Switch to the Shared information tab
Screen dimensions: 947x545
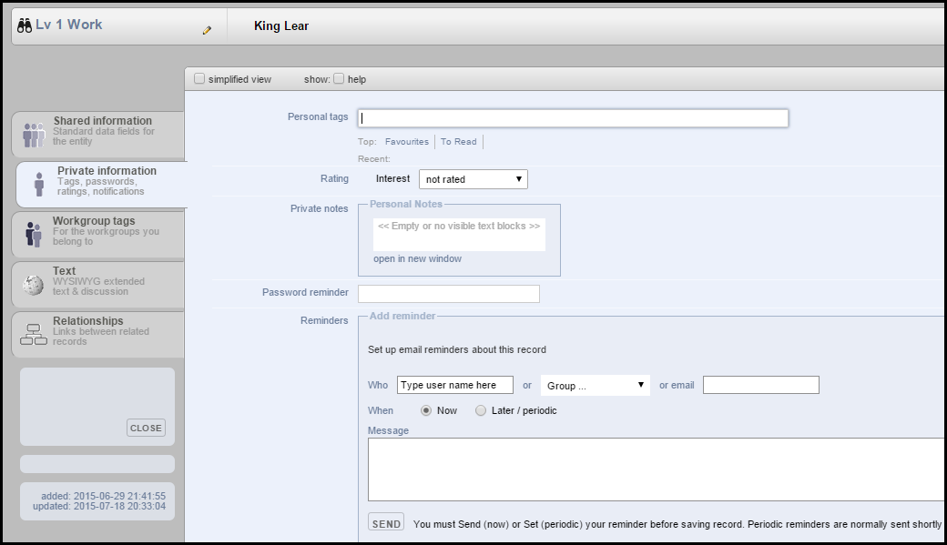[98, 134]
